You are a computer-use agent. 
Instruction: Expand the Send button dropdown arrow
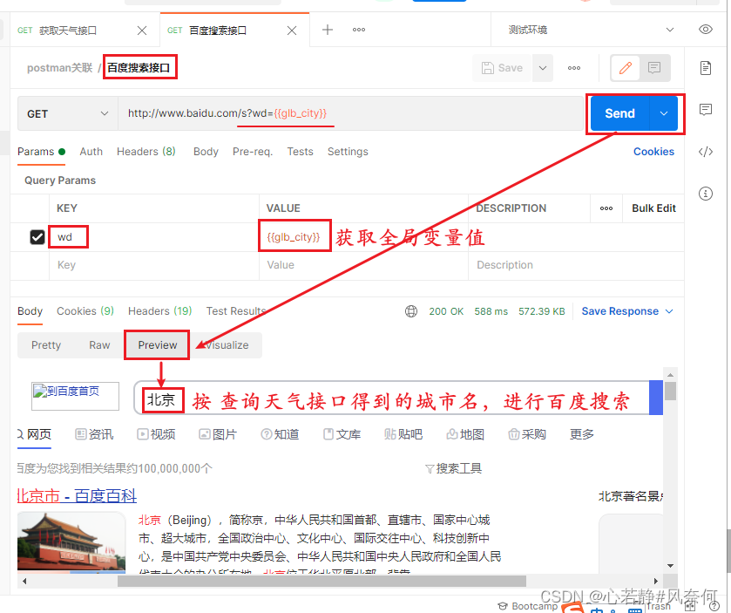664,113
